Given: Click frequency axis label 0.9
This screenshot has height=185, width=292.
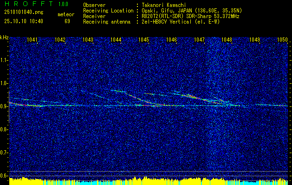Looking at the screenshot, I should click(x=4, y=106).
